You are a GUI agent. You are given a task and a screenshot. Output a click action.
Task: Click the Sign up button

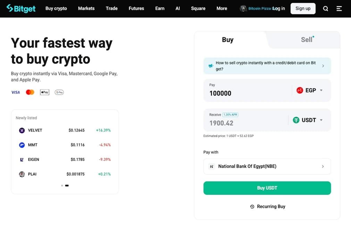click(303, 9)
